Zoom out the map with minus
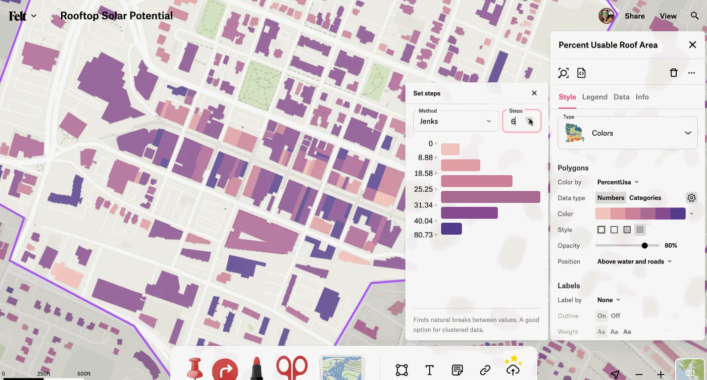Image resolution: width=707 pixels, height=380 pixels. click(639, 374)
